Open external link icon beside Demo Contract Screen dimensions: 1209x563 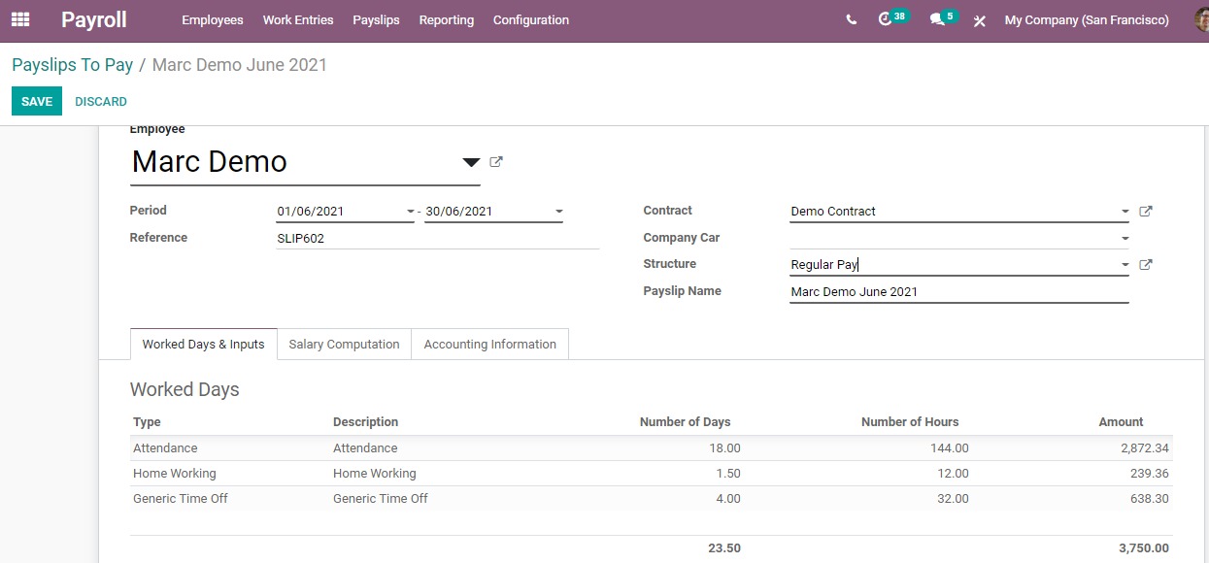pos(1146,211)
